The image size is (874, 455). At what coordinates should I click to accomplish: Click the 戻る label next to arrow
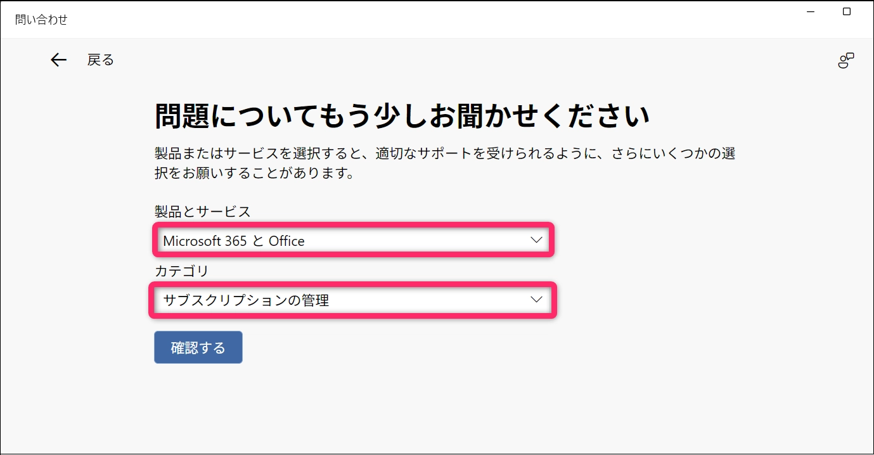[x=101, y=60]
